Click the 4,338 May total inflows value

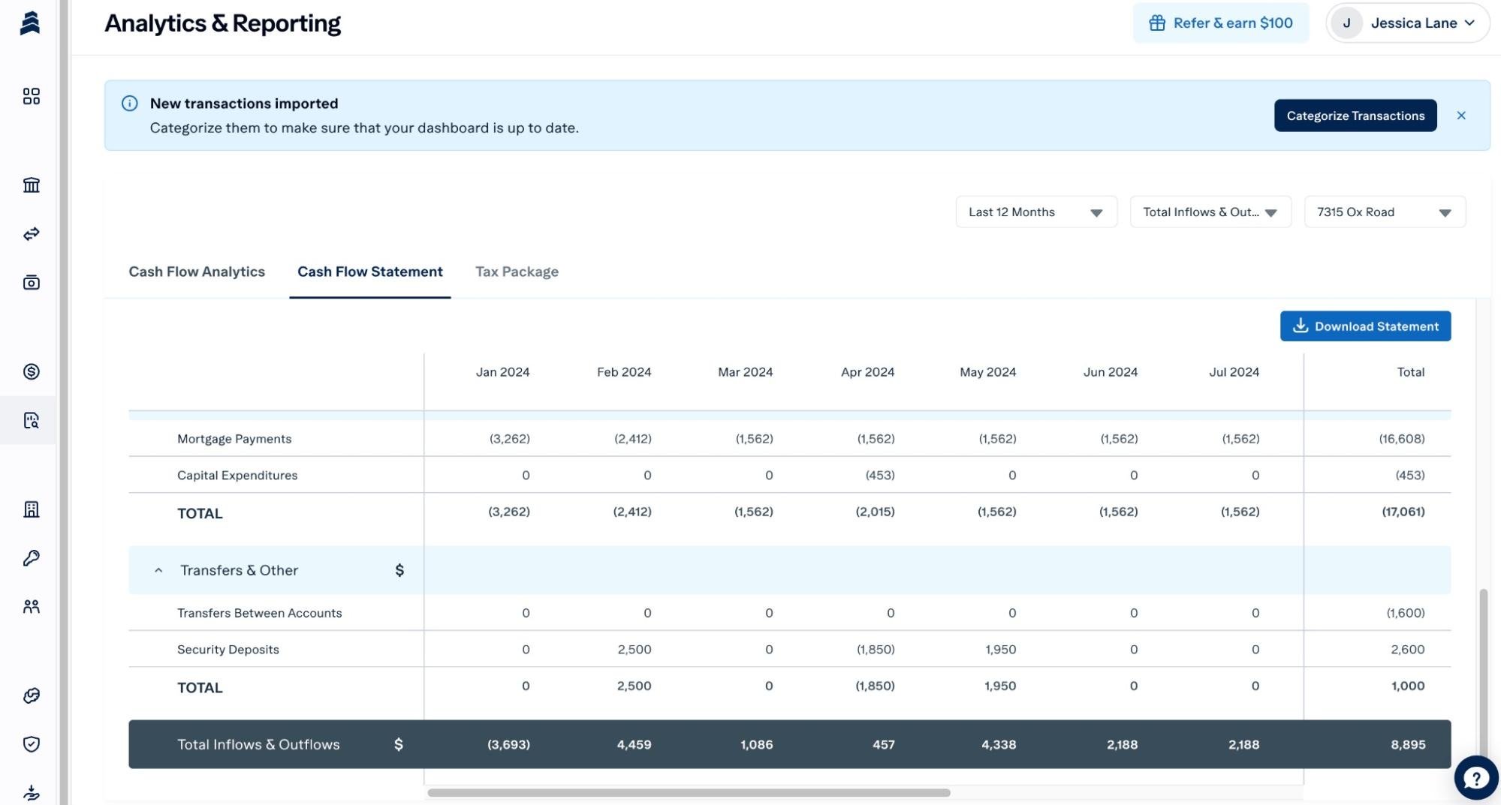click(x=999, y=744)
